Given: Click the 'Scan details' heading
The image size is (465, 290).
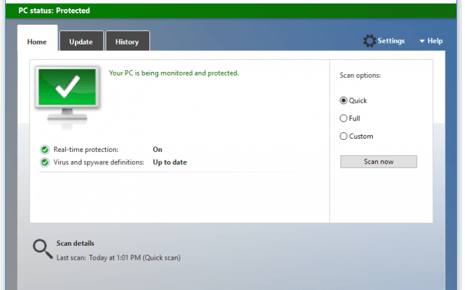Looking at the screenshot, I should coord(76,243).
